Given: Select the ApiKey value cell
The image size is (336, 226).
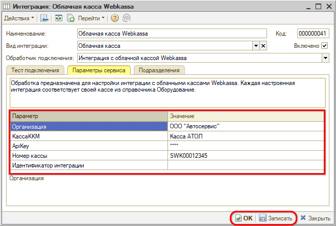Looking at the screenshot, I should [246, 146].
